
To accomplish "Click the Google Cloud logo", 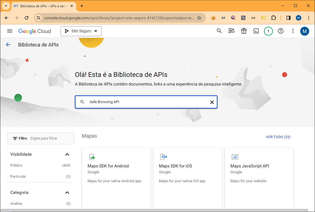I will [x=35, y=31].
